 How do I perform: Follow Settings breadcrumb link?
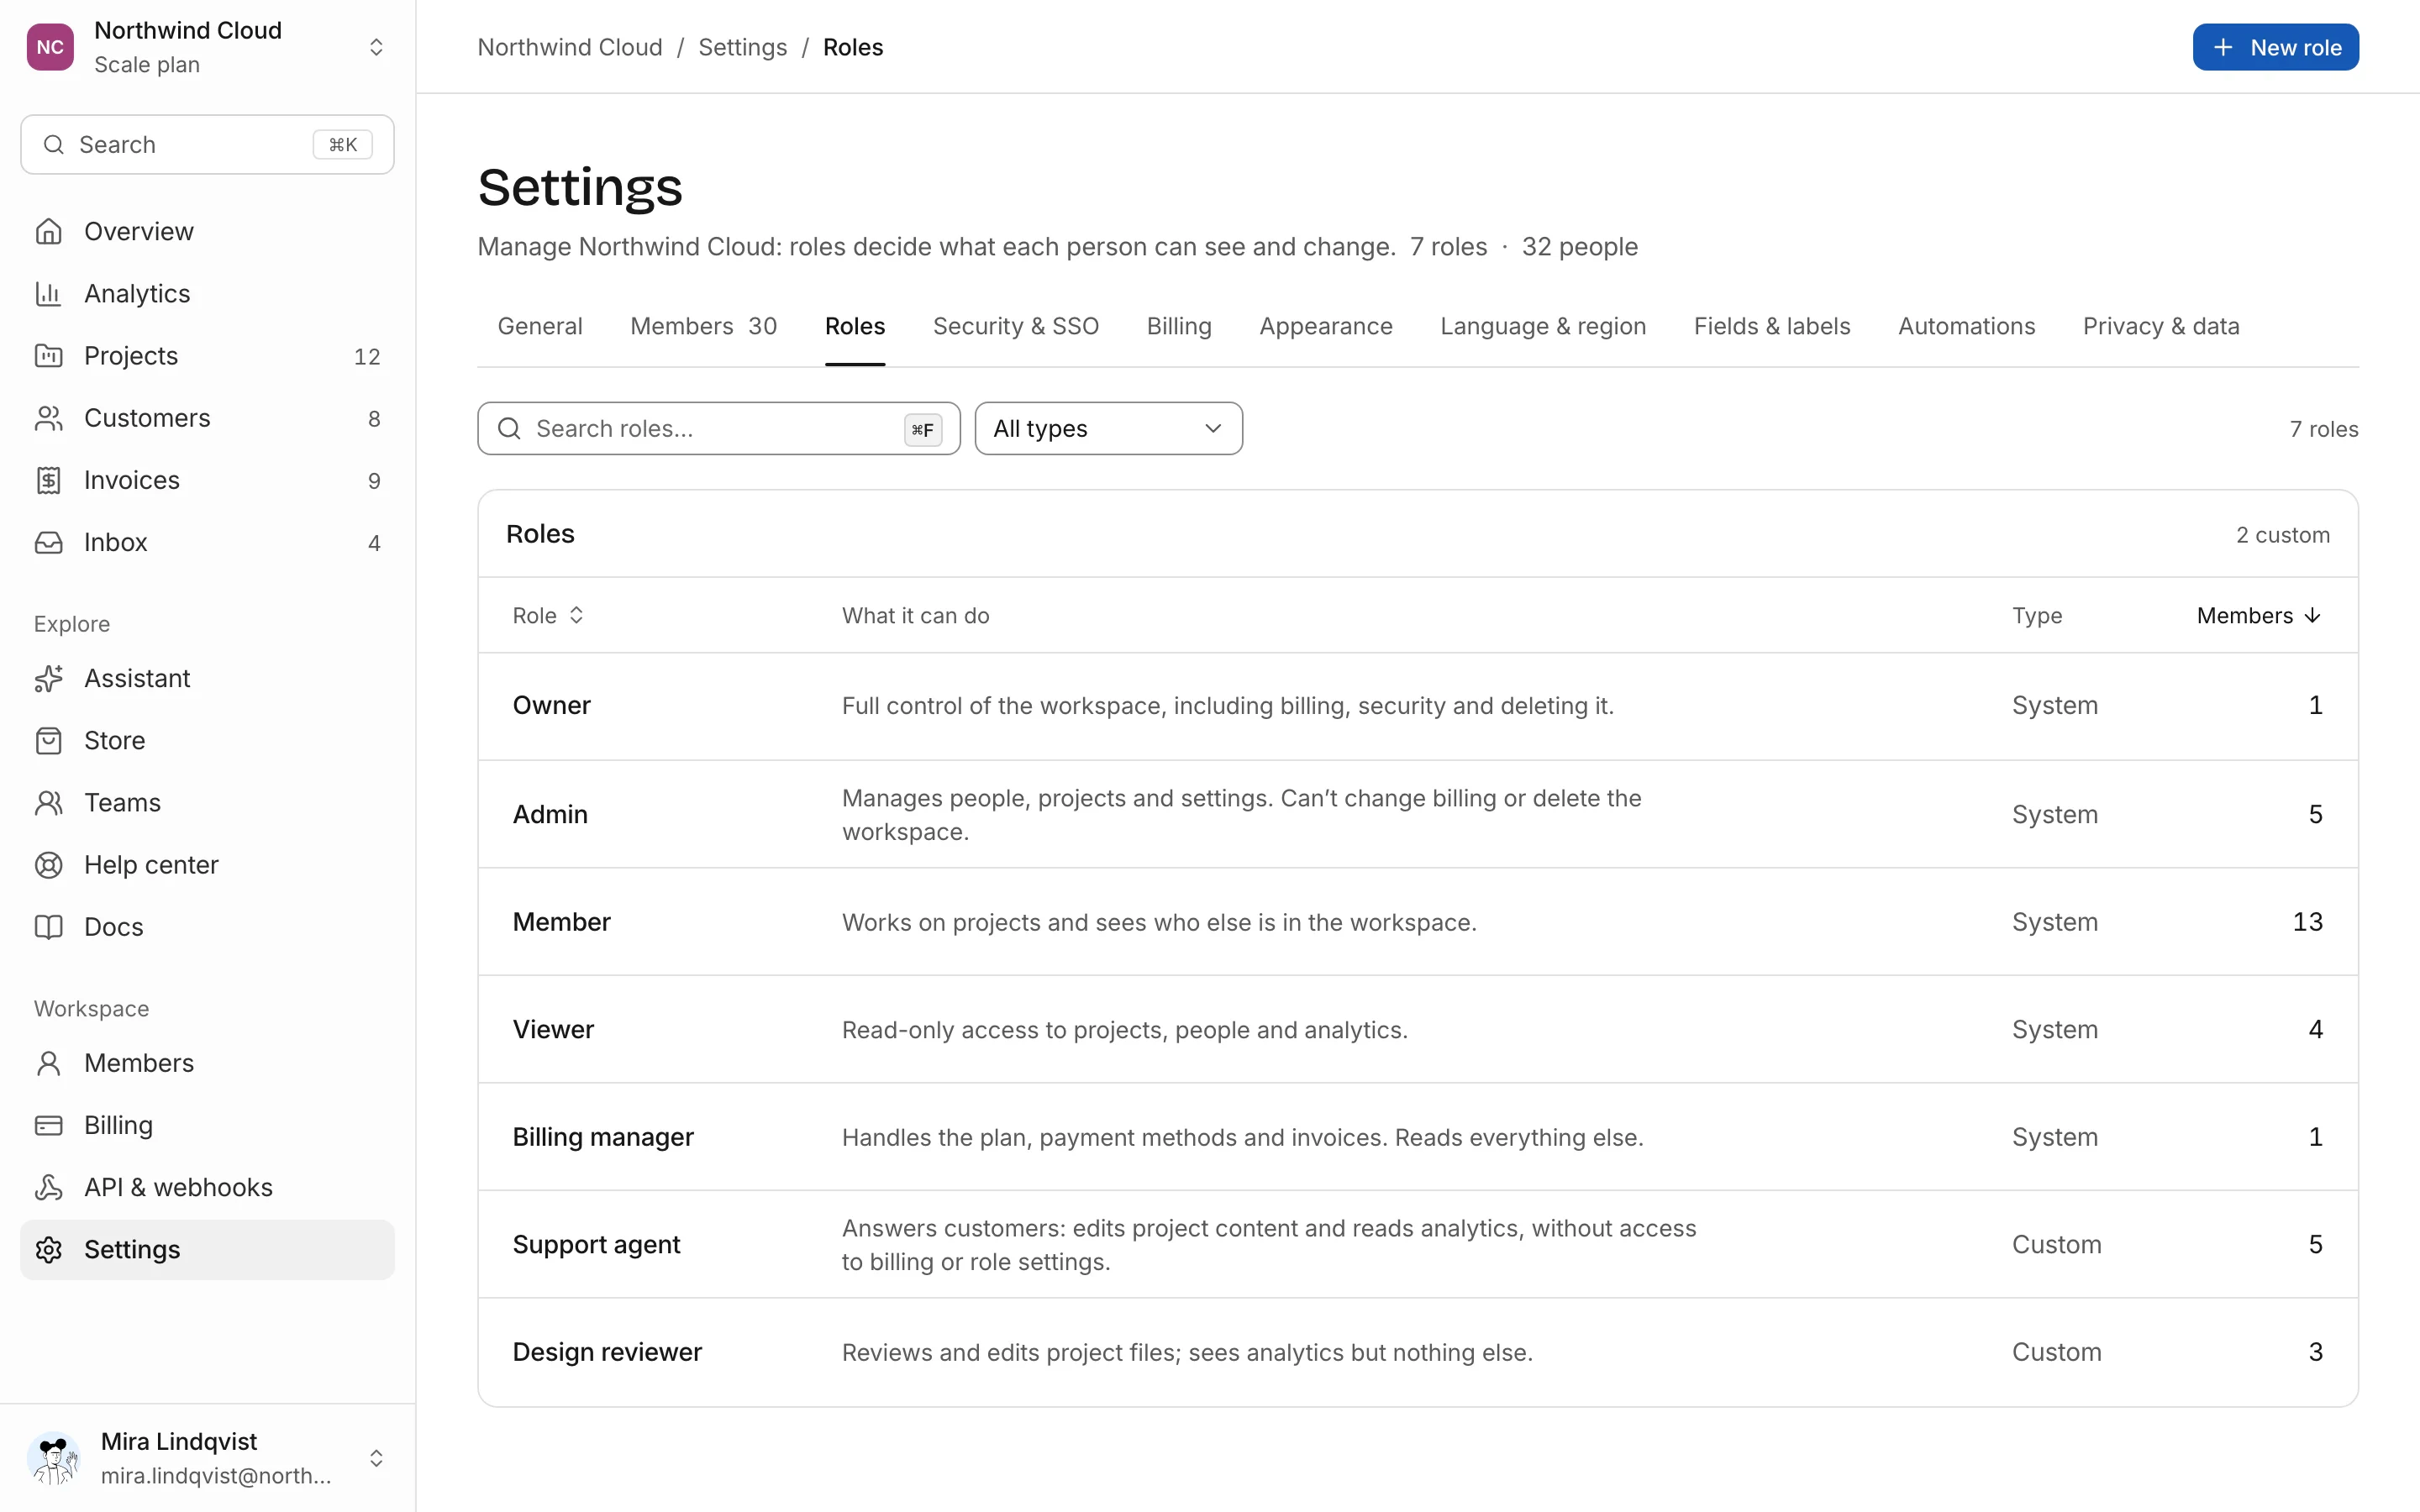coord(742,47)
